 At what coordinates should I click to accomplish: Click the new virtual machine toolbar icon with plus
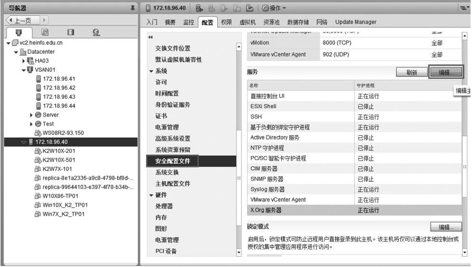tap(199, 8)
